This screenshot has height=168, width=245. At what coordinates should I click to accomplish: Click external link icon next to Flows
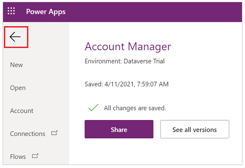coord(35,156)
